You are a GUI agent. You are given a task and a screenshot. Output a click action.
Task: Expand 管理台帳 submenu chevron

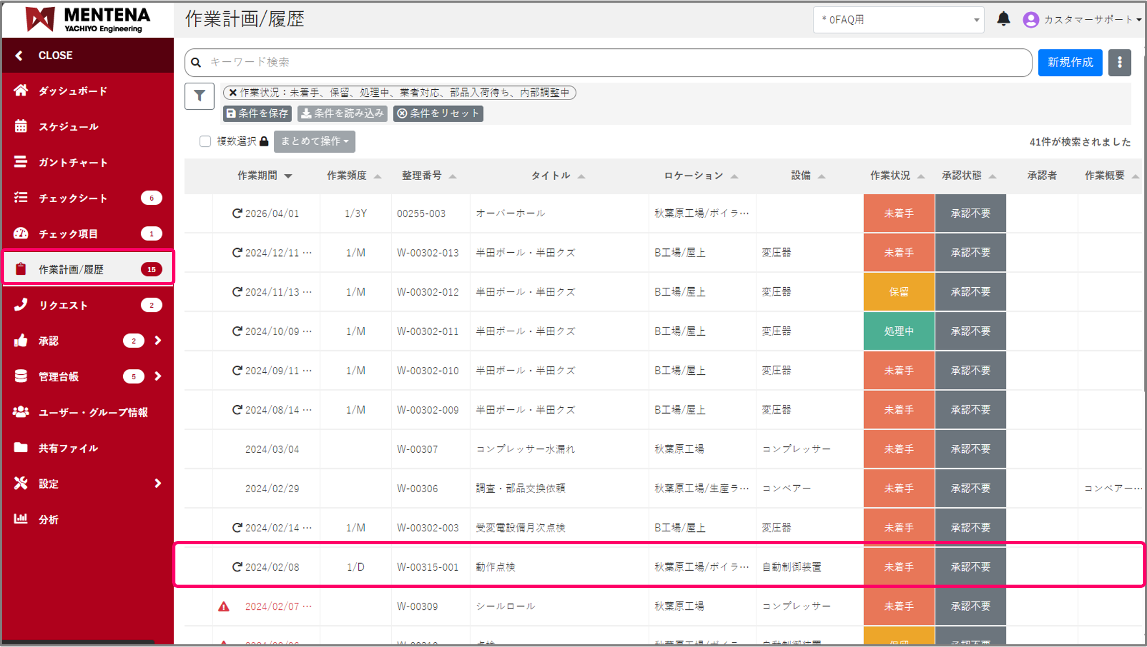(158, 376)
